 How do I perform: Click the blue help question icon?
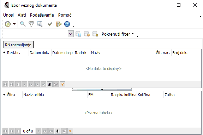click(x=67, y=24)
